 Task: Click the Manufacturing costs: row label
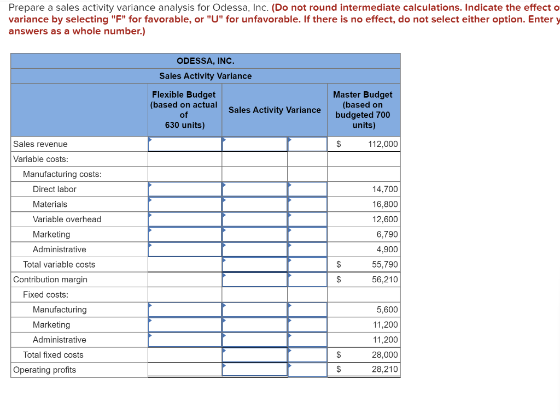point(62,174)
